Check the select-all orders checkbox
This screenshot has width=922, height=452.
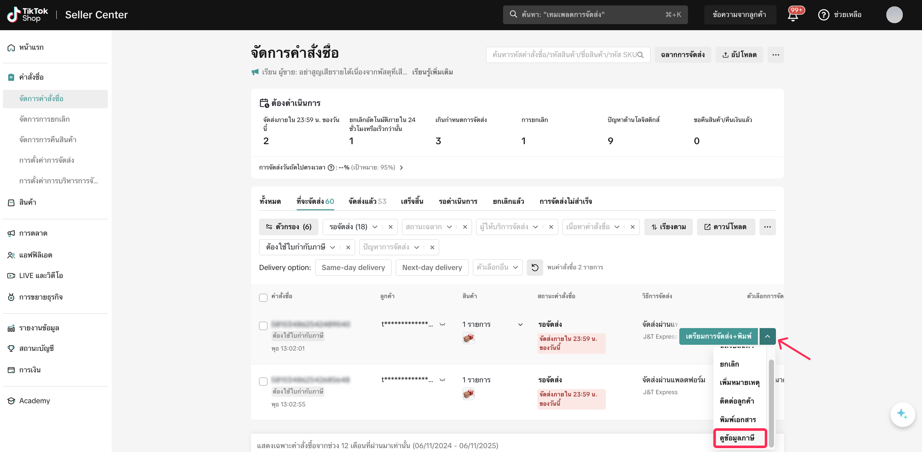(x=263, y=297)
